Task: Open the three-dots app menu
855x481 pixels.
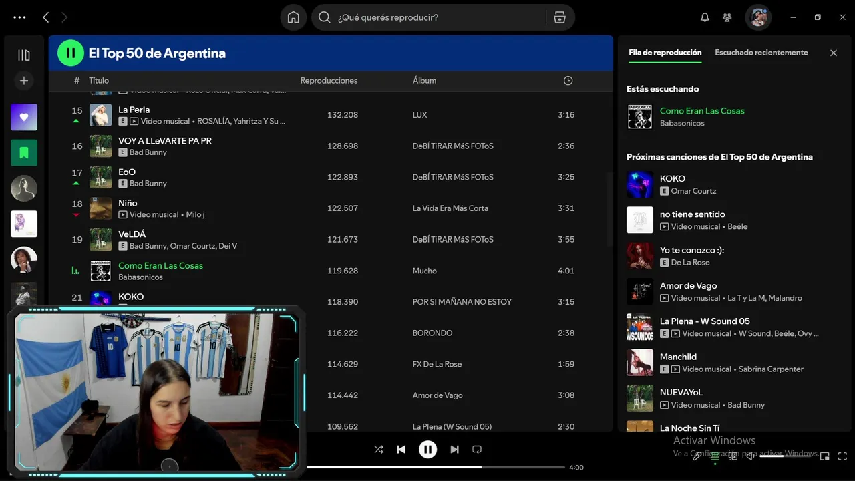Action: coord(19,17)
